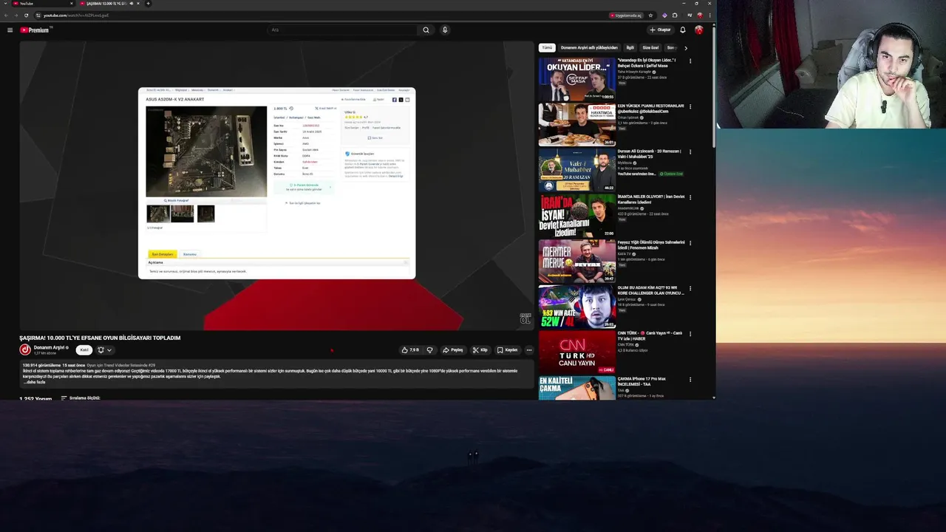Image resolution: width=946 pixels, height=532 pixels.
Task: Open the CNN Türk Canlı Yayın thumbnail
Action: tap(576, 352)
